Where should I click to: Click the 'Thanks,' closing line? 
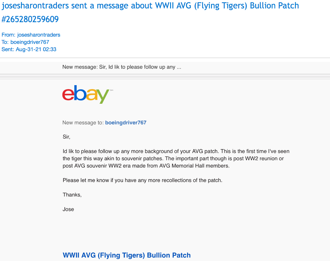pyautogui.click(x=72, y=195)
